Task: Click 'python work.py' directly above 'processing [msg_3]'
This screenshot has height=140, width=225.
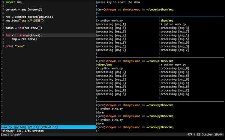Action: [175, 24]
